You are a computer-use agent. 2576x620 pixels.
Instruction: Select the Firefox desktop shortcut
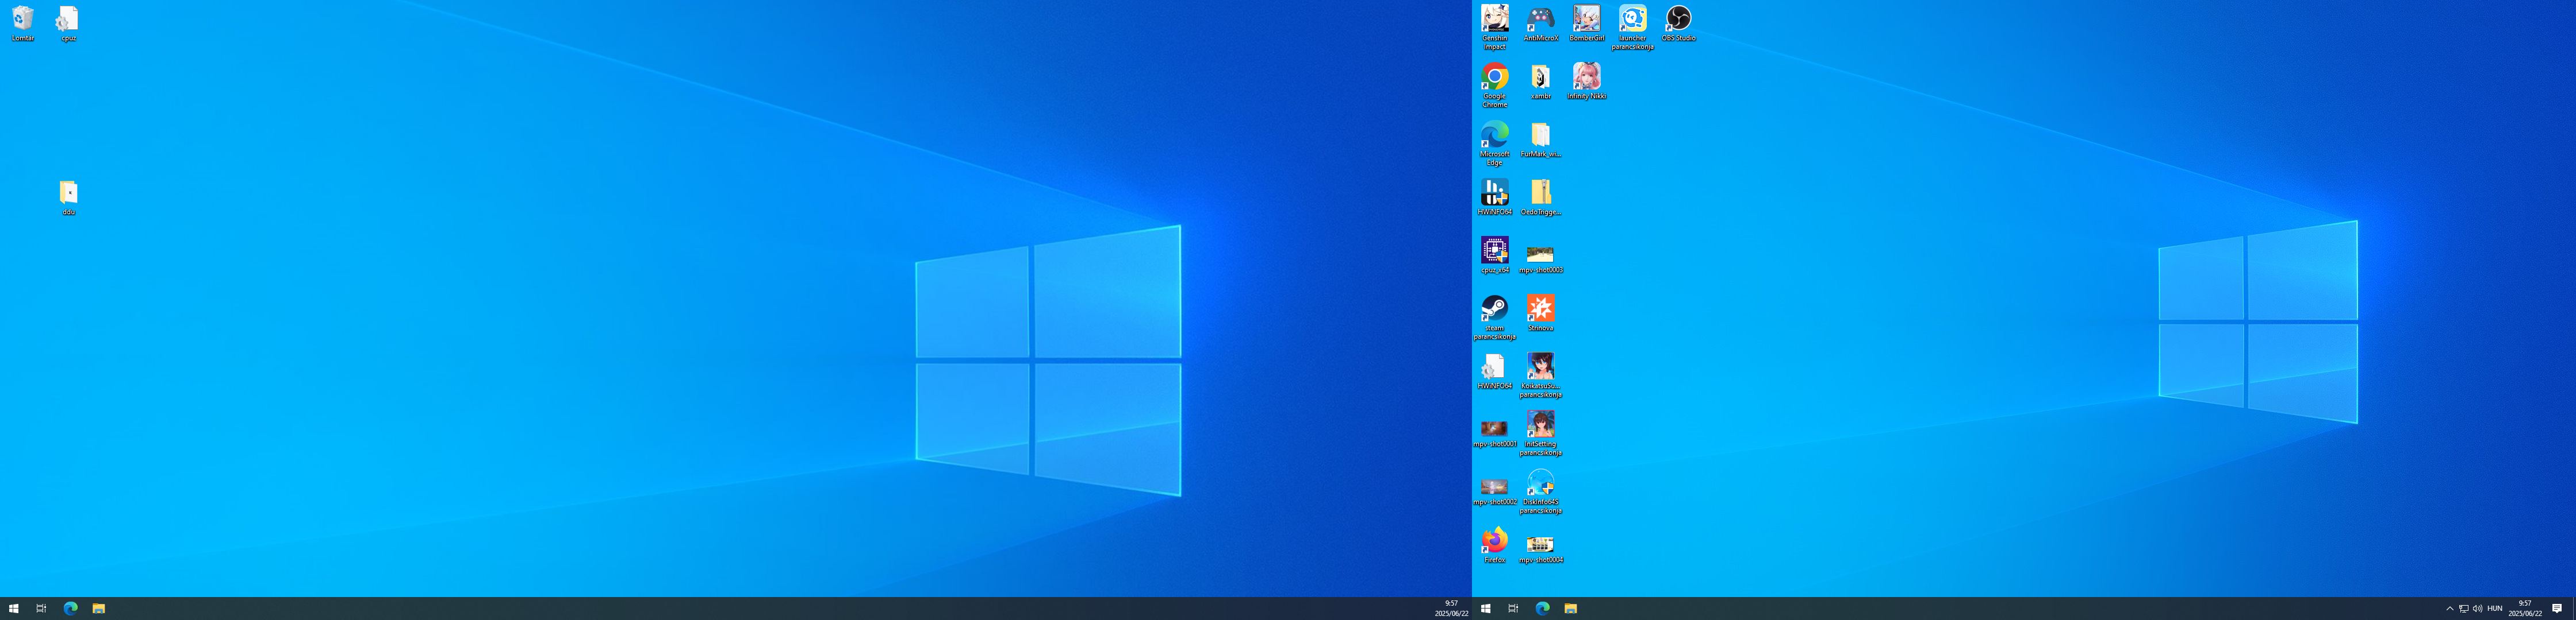(x=1495, y=545)
